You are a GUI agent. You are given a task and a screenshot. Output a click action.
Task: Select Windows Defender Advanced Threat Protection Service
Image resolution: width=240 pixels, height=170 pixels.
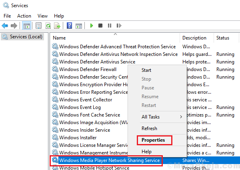point(117,46)
